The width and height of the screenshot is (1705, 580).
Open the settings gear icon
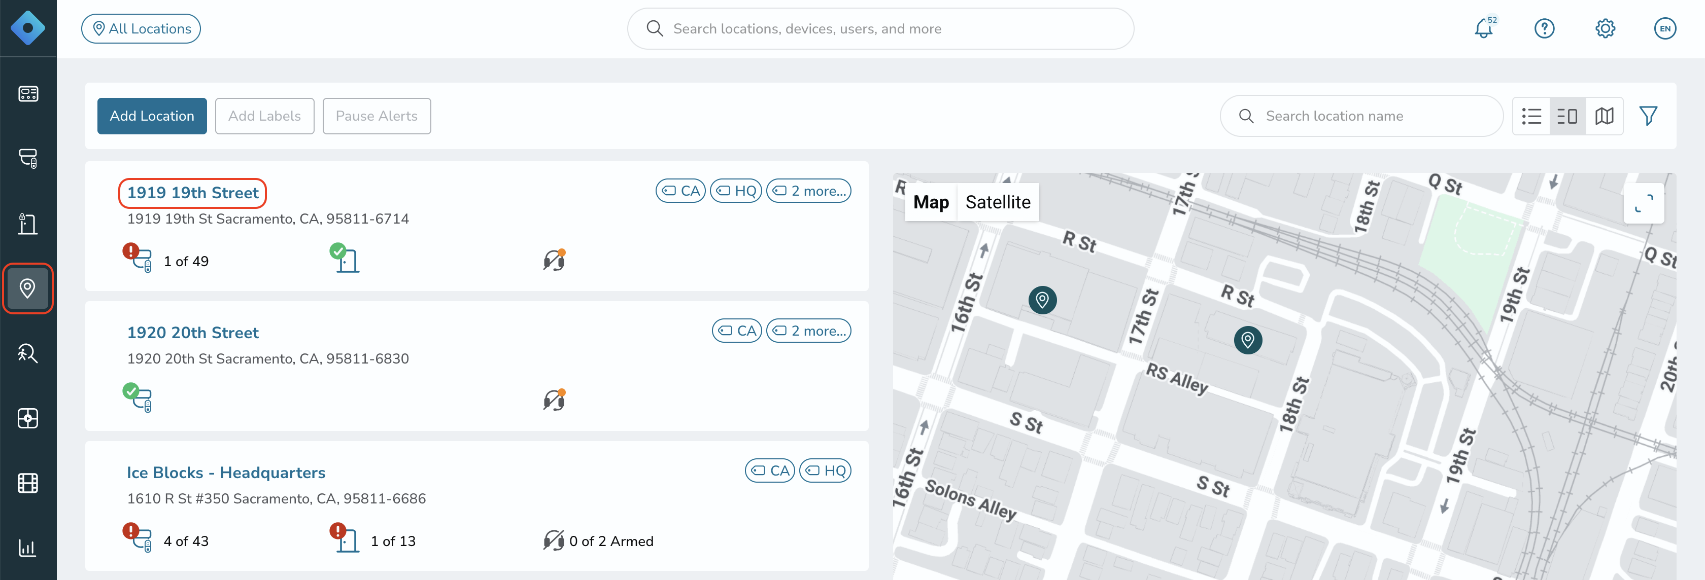pyautogui.click(x=1605, y=28)
